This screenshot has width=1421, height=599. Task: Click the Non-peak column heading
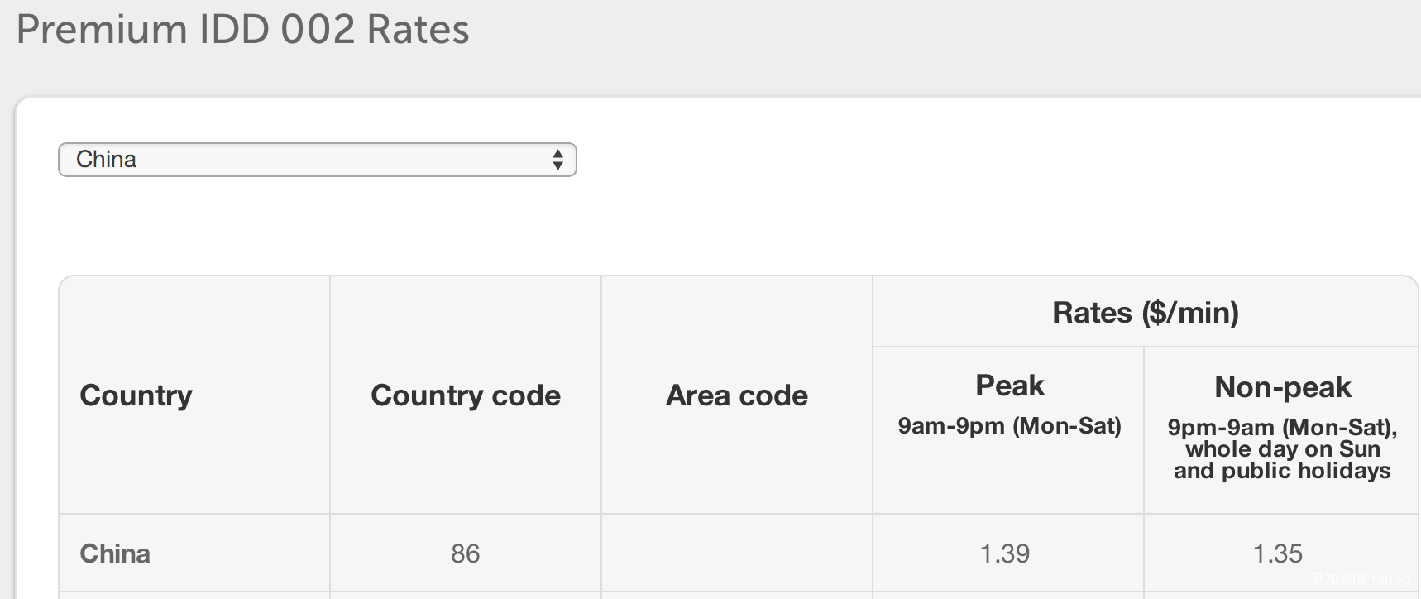(x=1282, y=387)
